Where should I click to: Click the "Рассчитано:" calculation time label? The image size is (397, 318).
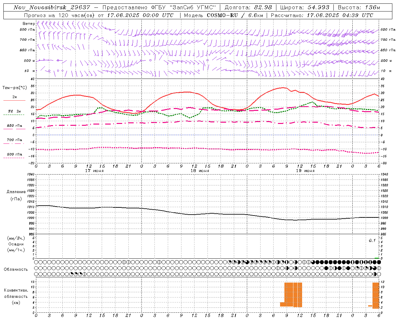[x=288, y=15]
